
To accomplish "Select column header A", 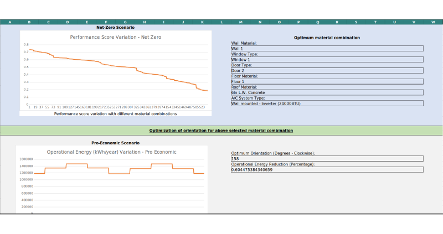I will [x=9, y=22].
